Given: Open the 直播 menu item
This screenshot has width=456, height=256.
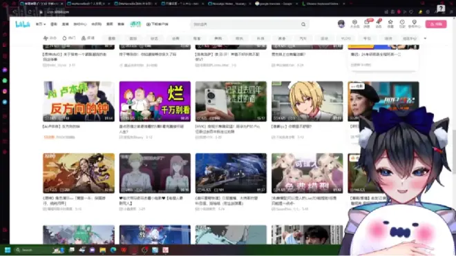Looking at the screenshot, I should pyautogui.click(x=65, y=24).
